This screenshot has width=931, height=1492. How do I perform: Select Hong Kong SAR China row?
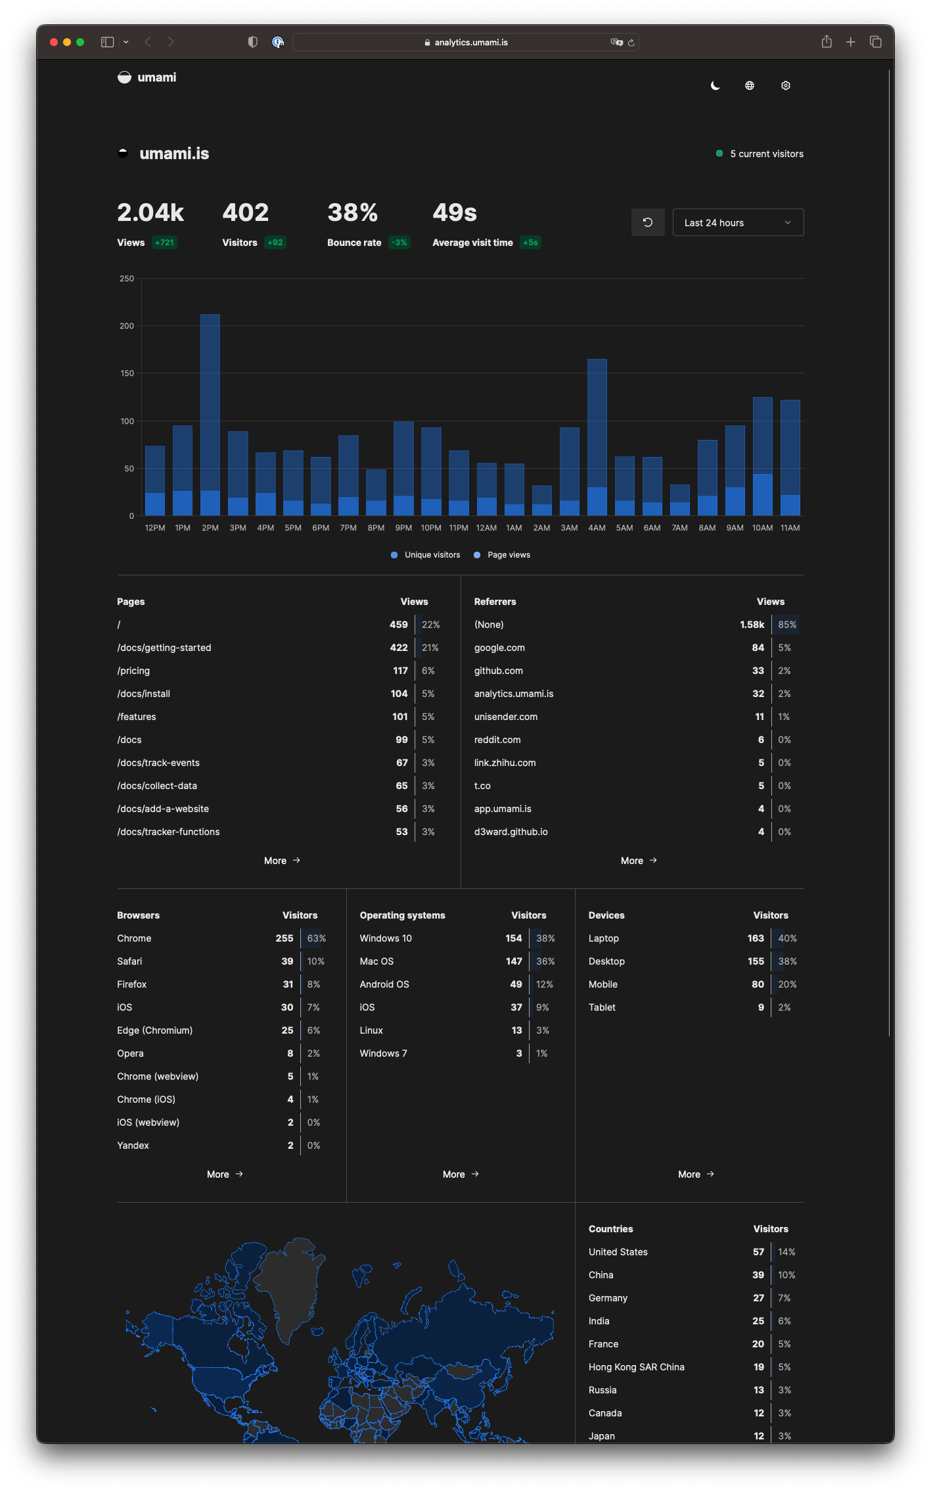click(696, 1367)
